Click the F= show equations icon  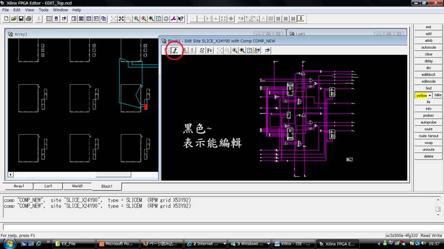pyautogui.click(x=210, y=50)
